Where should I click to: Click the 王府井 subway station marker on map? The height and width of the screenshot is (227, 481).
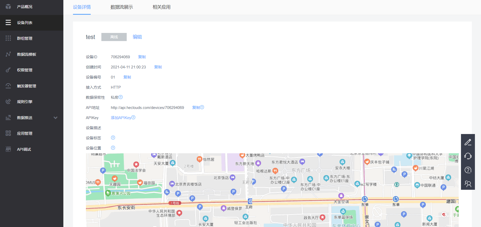point(250,201)
